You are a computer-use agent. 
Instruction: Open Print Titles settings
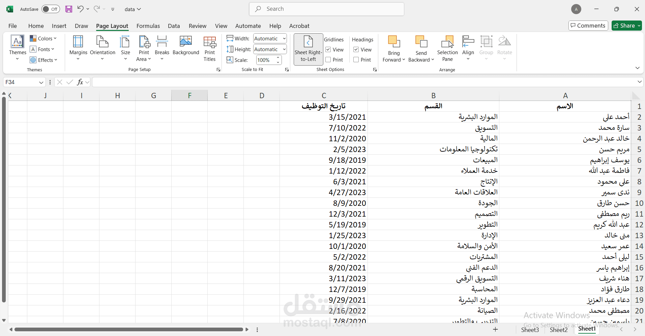click(x=209, y=48)
